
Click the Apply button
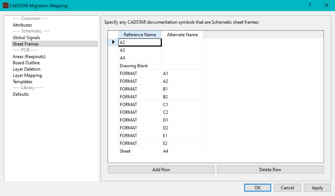tap(317, 188)
